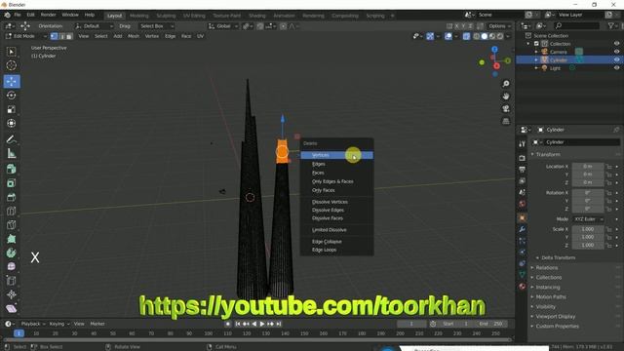Click the Scale X value slider

click(x=588, y=229)
